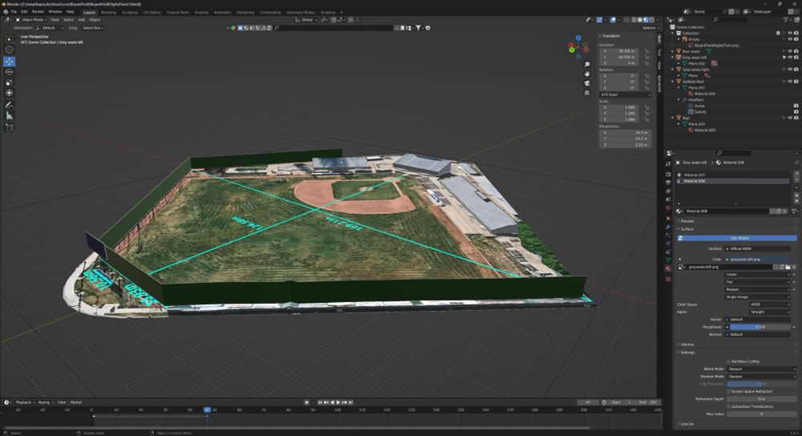Click the timeline current frame marker

coord(207,410)
